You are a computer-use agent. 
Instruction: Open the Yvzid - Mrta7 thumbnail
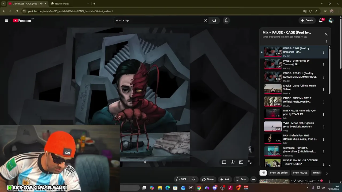273,127
